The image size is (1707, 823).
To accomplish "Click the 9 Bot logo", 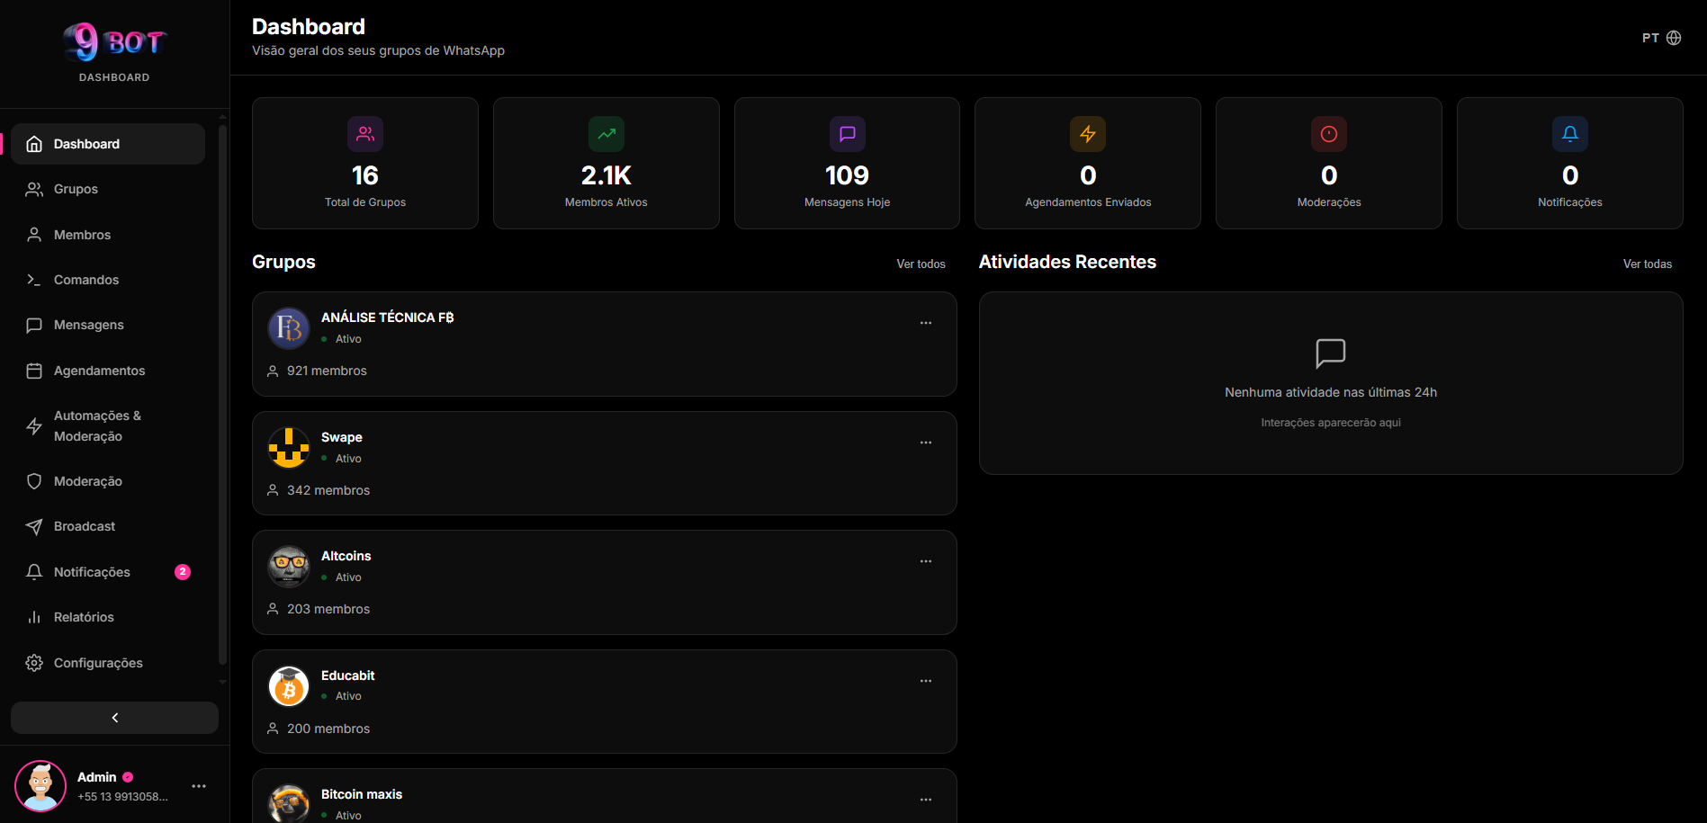I will 114,42.
